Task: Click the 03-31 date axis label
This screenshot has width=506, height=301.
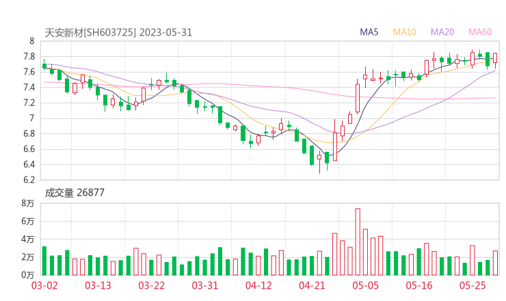Action: 205,285
